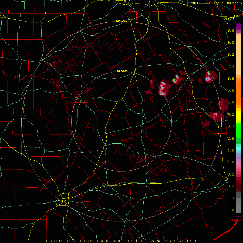Click the 4.2 scale value
Viewport: 243px width, 243px height.
pos(231,114)
